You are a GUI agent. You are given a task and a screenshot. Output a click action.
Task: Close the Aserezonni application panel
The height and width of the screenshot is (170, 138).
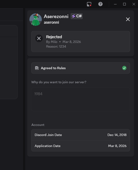(128, 19)
